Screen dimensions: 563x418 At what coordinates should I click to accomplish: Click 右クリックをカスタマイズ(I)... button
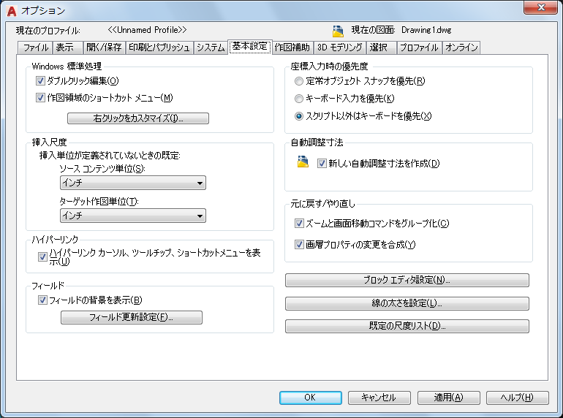pos(138,118)
